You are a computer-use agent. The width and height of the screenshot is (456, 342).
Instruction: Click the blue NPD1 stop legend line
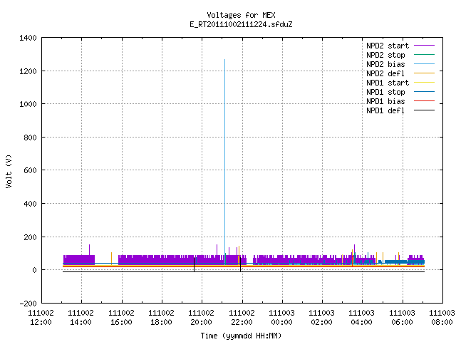(x=424, y=92)
